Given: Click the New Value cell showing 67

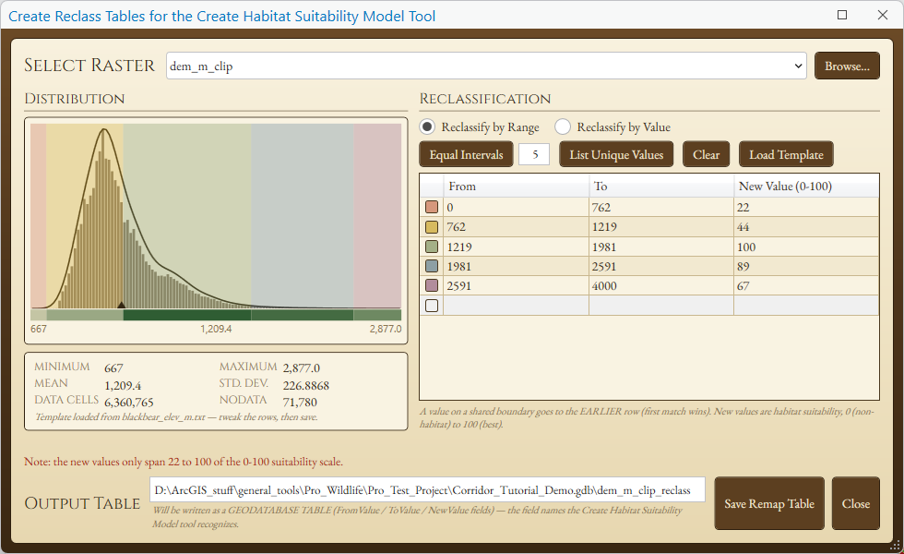Looking at the screenshot, I should [x=806, y=285].
